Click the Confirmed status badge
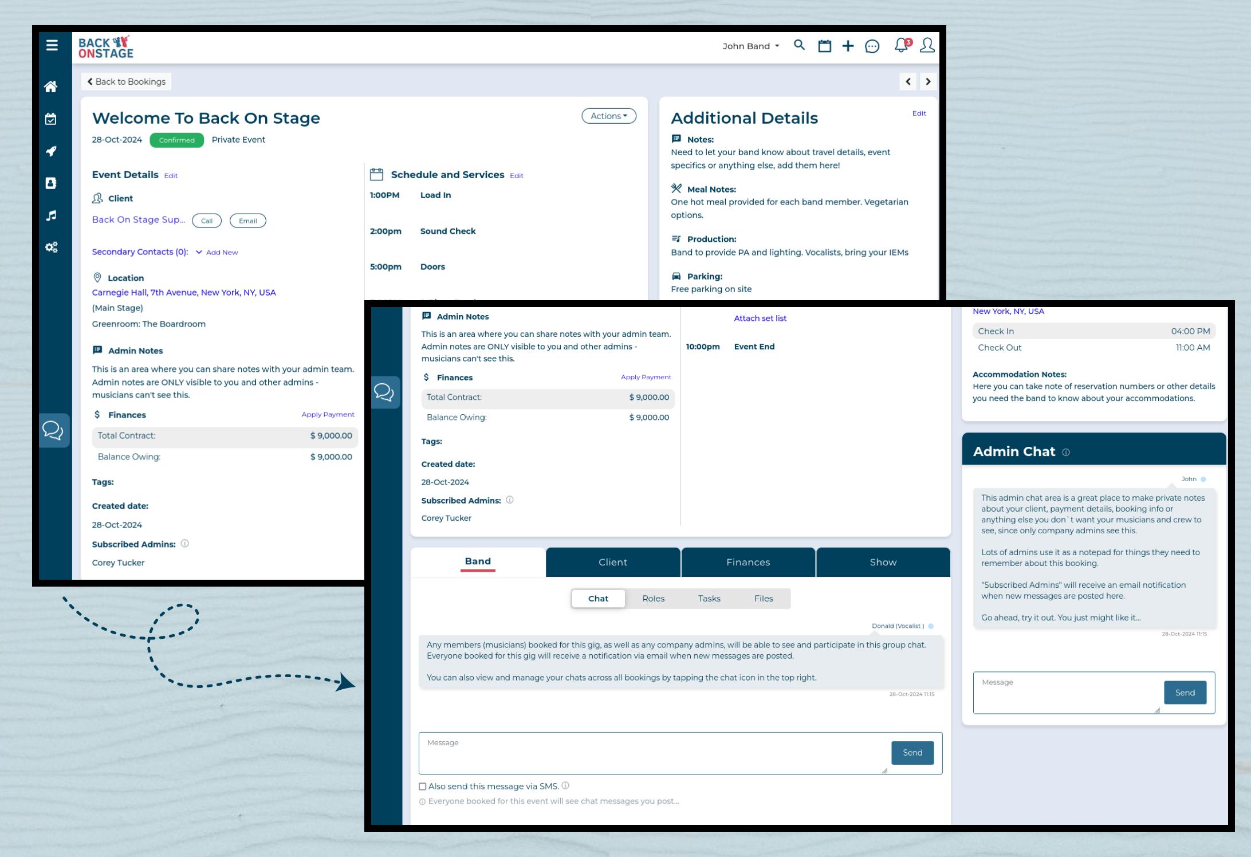 (176, 140)
